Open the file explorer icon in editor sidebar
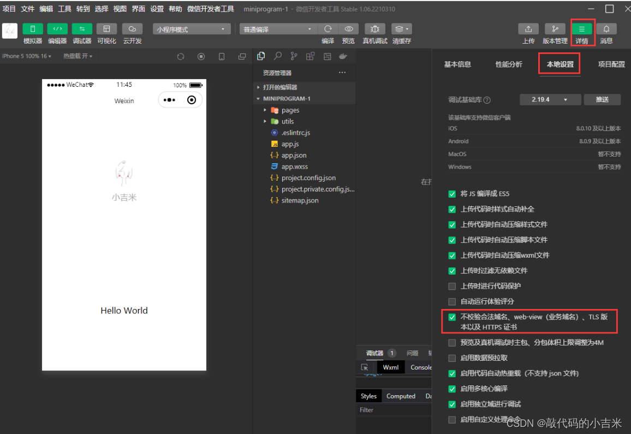The height and width of the screenshot is (434, 631). pyautogui.click(x=261, y=56)
